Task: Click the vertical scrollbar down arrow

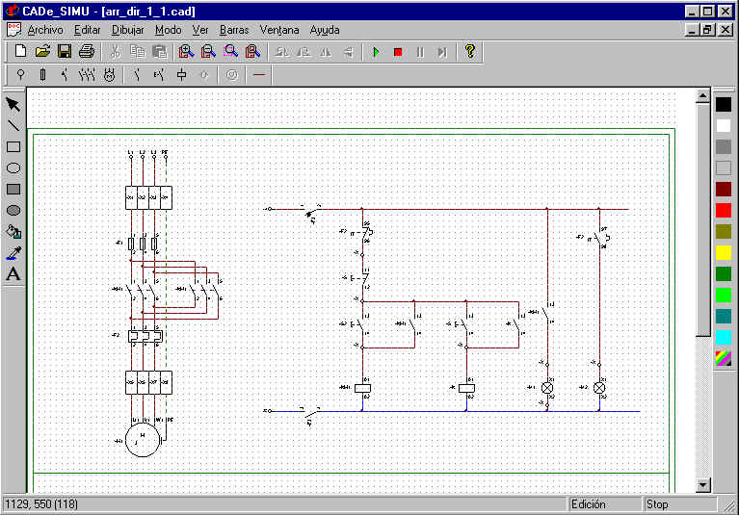Action: 702,484
